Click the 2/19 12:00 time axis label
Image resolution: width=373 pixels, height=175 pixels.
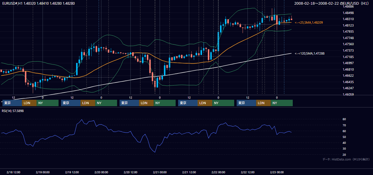pos(72,172)
